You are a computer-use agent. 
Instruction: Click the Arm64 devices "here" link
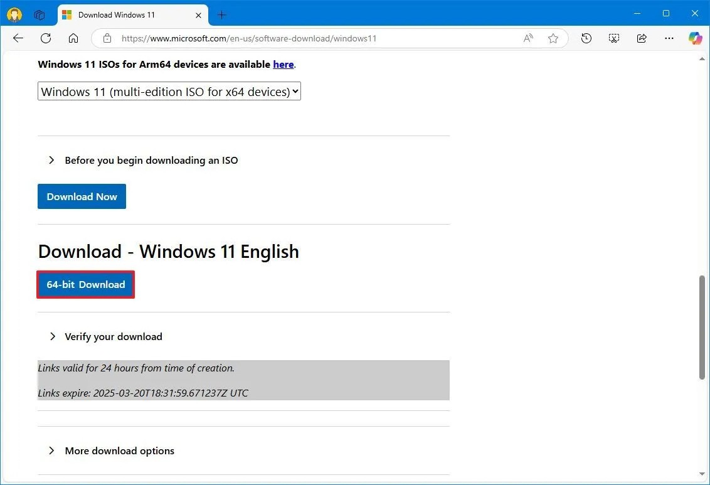pos(283,64)
